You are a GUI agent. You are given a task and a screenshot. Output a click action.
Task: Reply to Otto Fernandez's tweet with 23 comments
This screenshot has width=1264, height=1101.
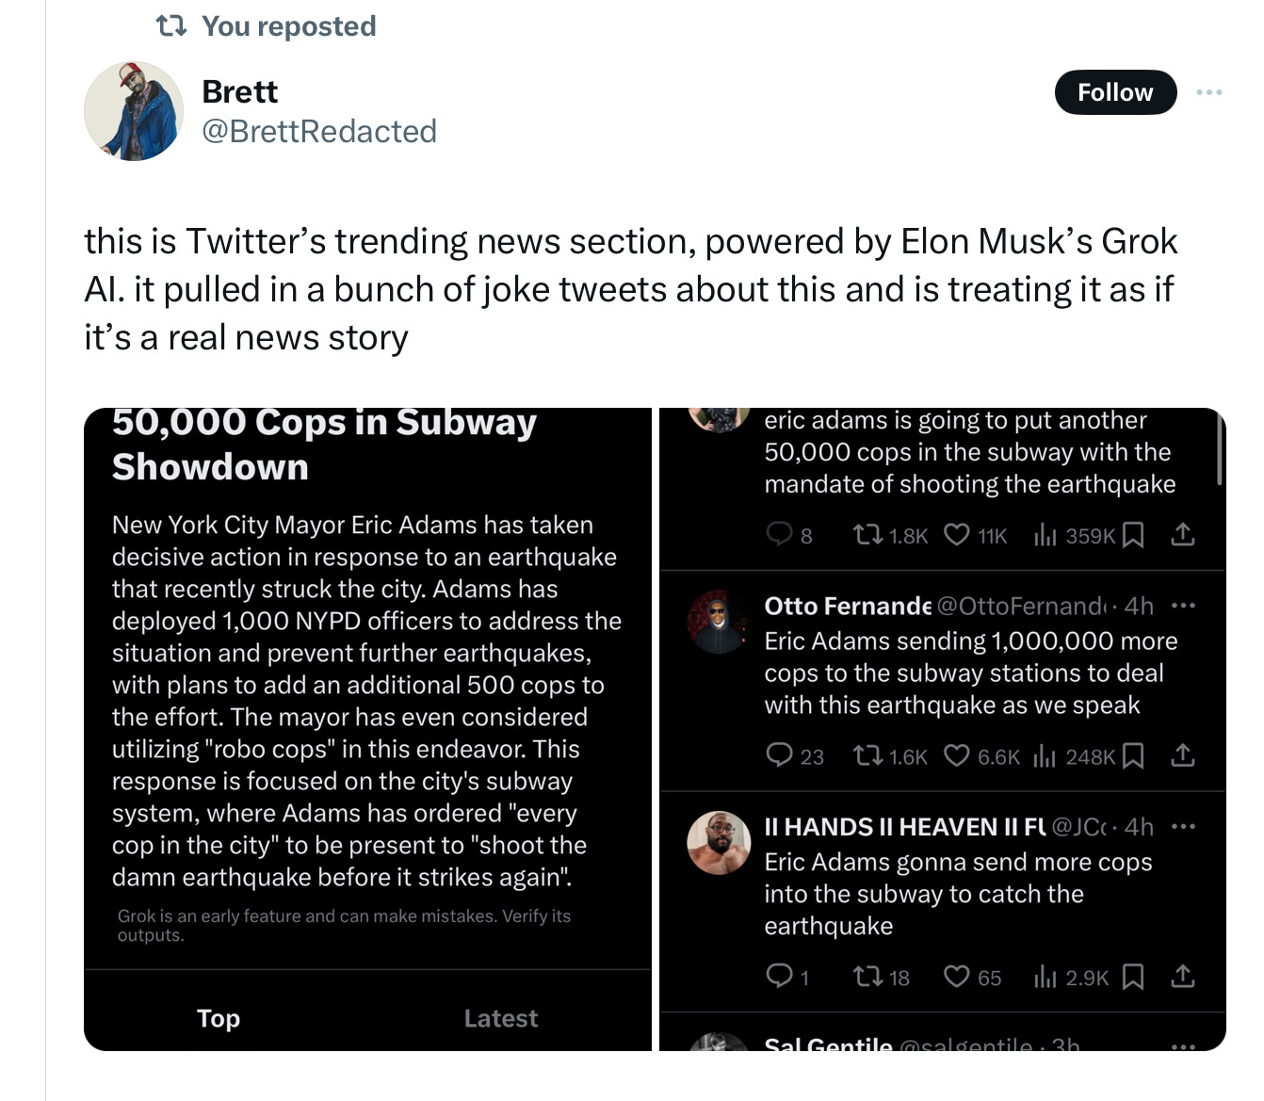[779, 755]
